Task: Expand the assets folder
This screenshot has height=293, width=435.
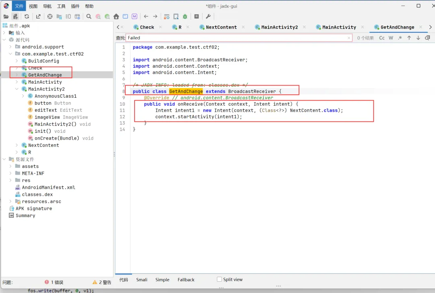Action: pyautogui.click(x=10, y=166)
